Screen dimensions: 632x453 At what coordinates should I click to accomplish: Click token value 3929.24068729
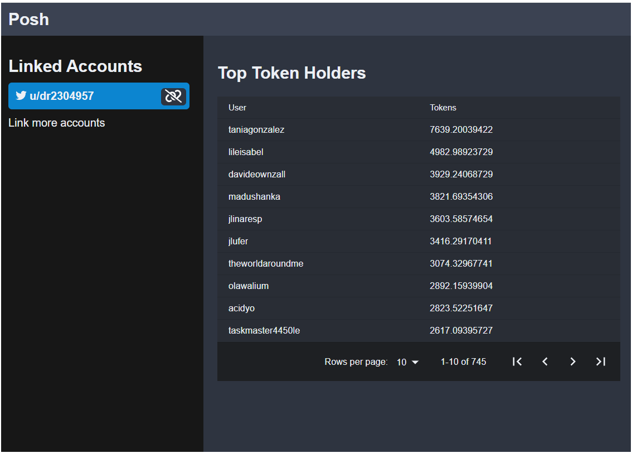(x=461, y=174)
